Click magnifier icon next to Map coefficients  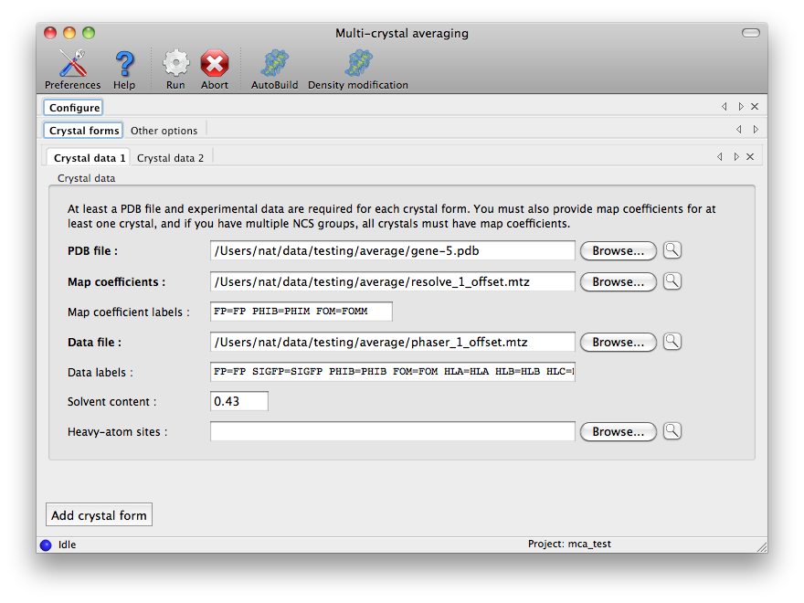pyautogui.click(x=672, y=281)
